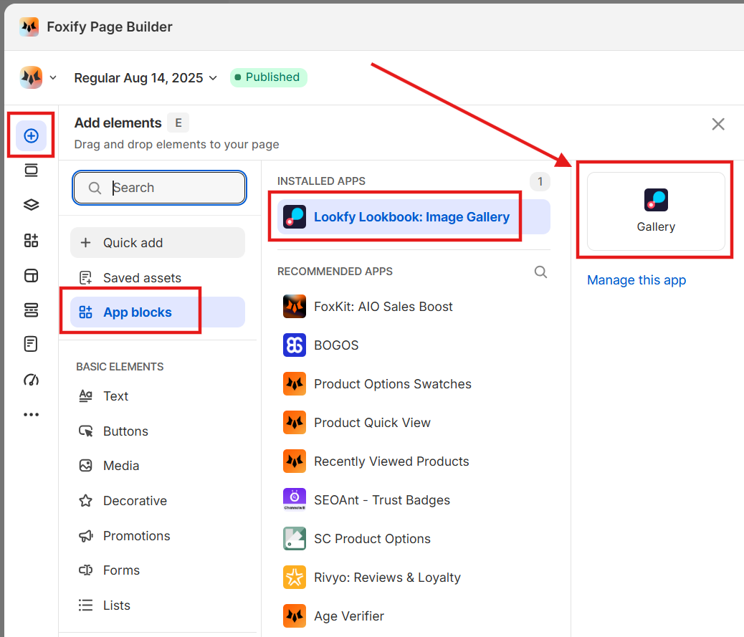The height and width of the screenshot is (637, 744).
Task: Click the Add elements plus icon in sidebar
Action: point(32,136)
